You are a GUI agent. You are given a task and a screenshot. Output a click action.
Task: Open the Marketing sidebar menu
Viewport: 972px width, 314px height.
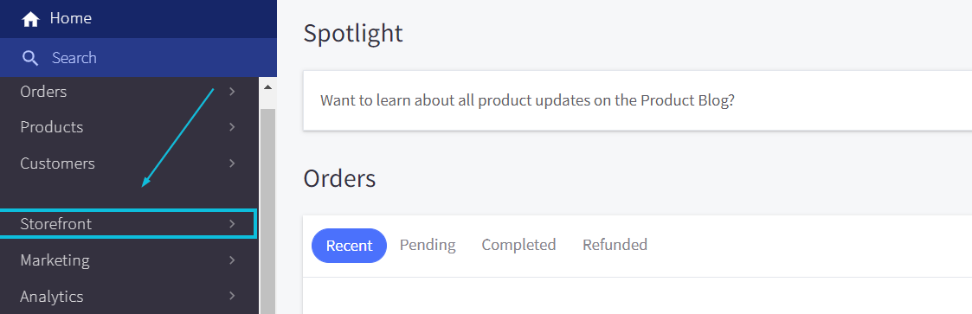pyautogui.click(x=129, y=260)
